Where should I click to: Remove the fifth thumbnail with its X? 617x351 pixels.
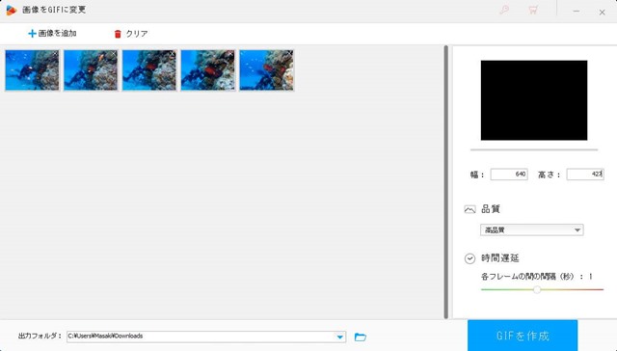click(x=289, y=53)
